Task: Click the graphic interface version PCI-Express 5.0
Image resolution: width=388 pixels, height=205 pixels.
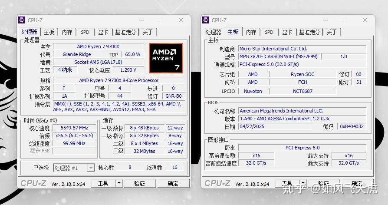Action: click(302, 148)
